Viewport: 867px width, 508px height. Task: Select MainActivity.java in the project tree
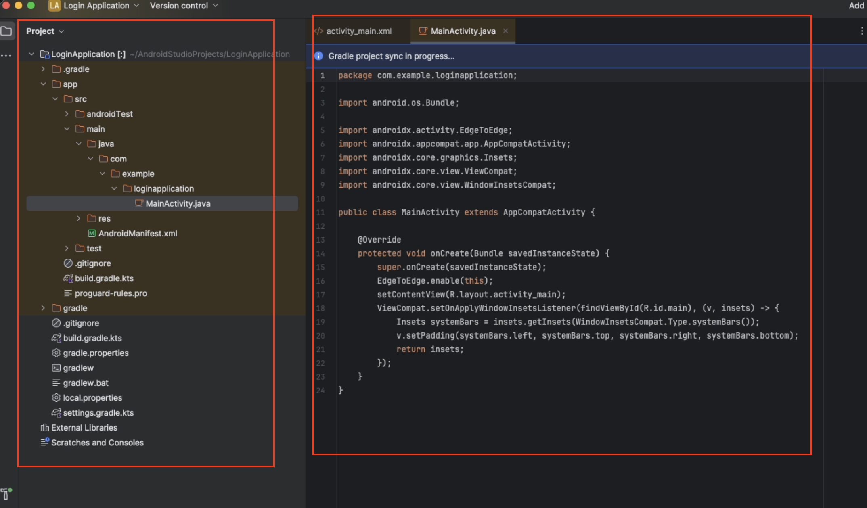tap(162, 203)
